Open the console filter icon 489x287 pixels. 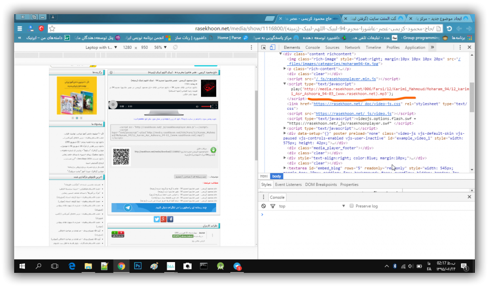coord(272,206)
